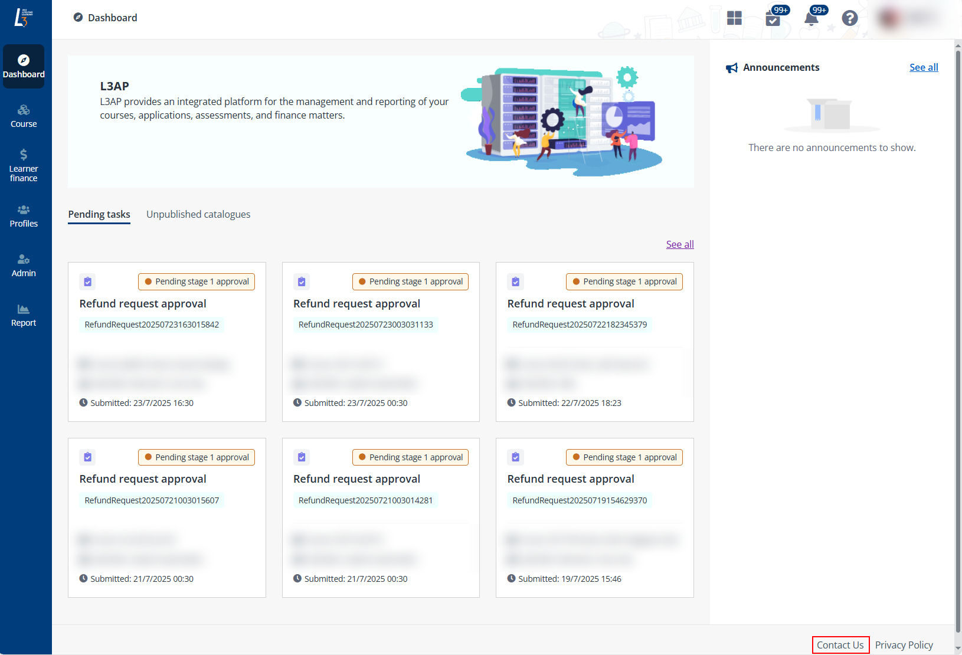Open the apps grid icon in header
962x655 pixels.
pos(734,18)
